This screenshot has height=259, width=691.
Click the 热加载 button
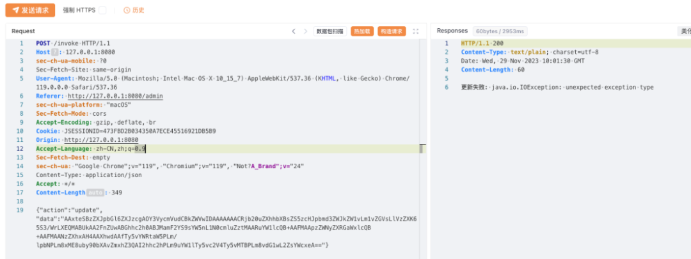(x=362, y=31)
